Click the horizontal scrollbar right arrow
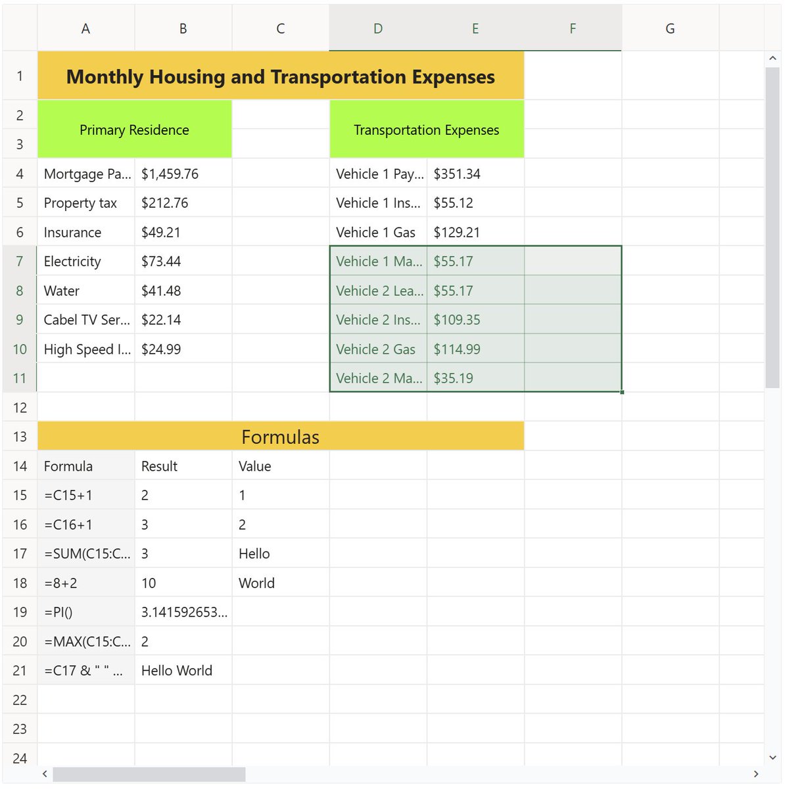785x789 pixels. (756, 774)
